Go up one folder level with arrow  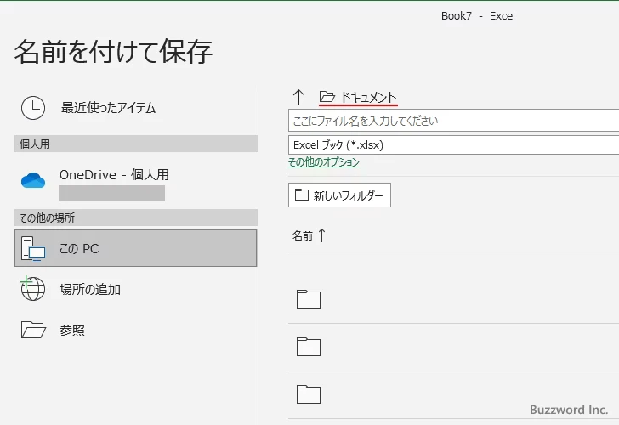click(298, 97)
